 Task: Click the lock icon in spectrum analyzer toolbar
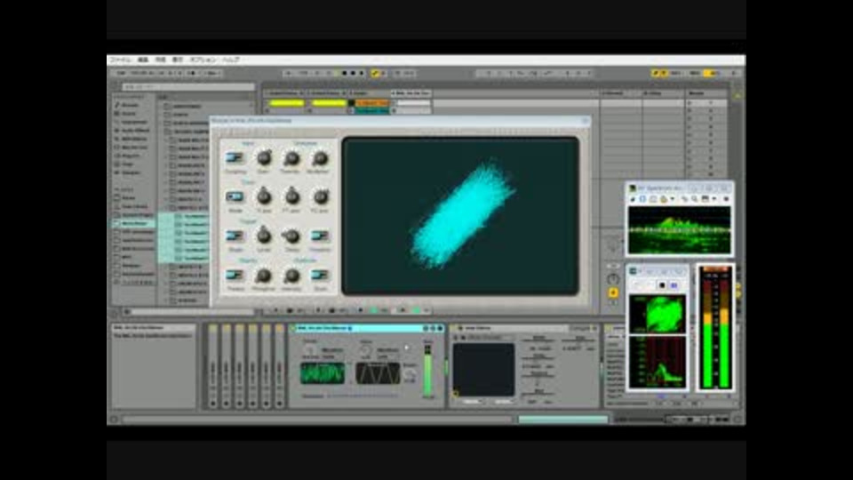(x=663, y=199)
